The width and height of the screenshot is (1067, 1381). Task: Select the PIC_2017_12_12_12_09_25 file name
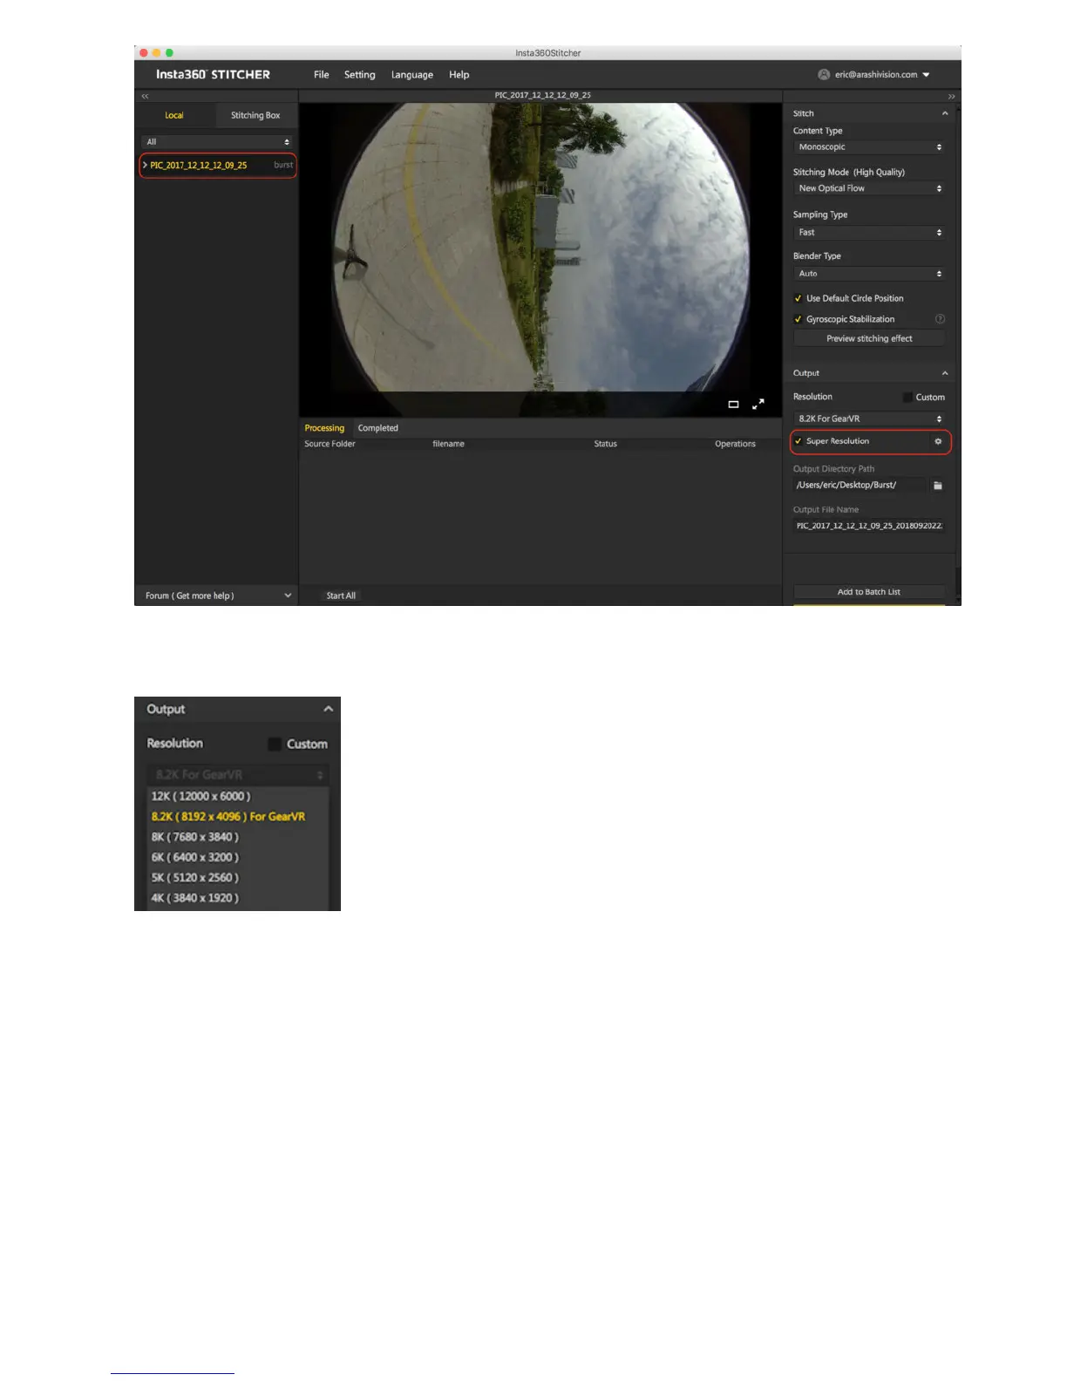coord(199,165)
